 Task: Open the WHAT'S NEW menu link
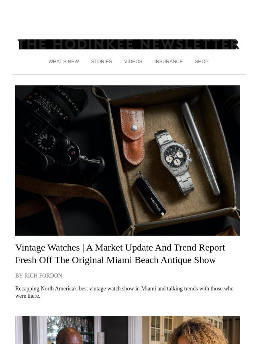64,62
